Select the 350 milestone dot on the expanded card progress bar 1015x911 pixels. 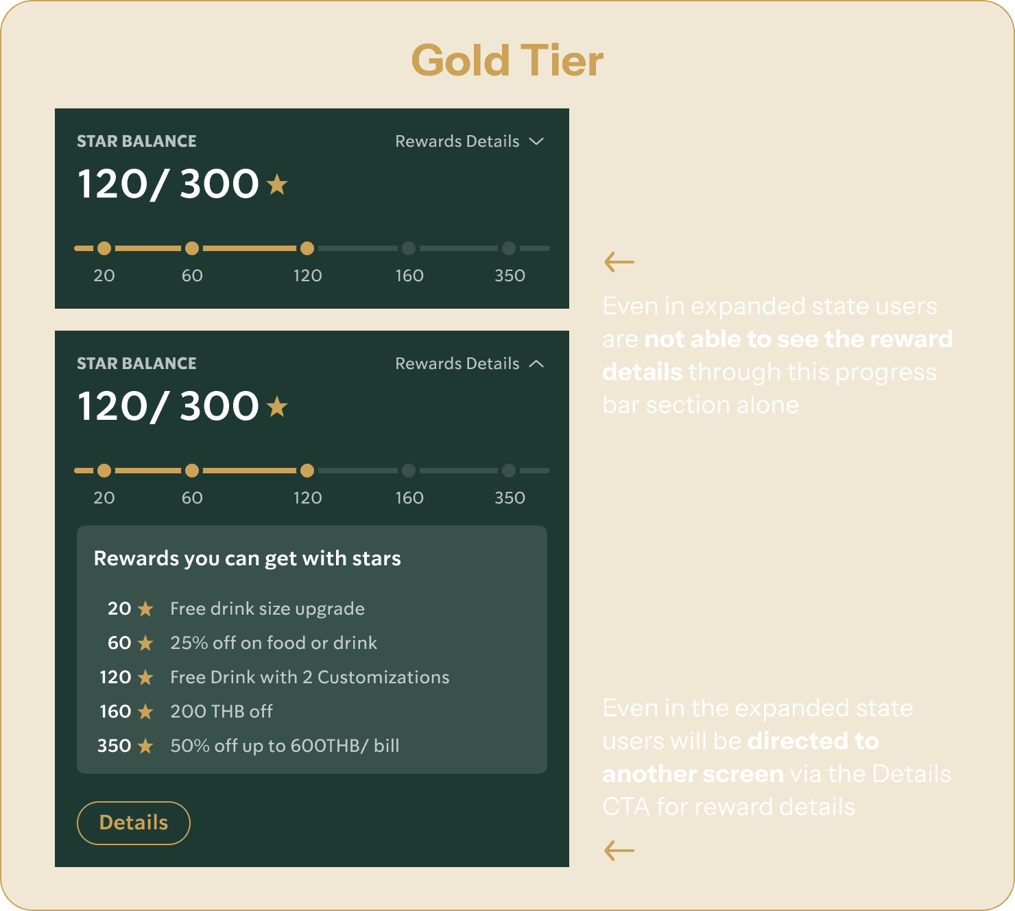pyautogui.click(x=509, y=471)
